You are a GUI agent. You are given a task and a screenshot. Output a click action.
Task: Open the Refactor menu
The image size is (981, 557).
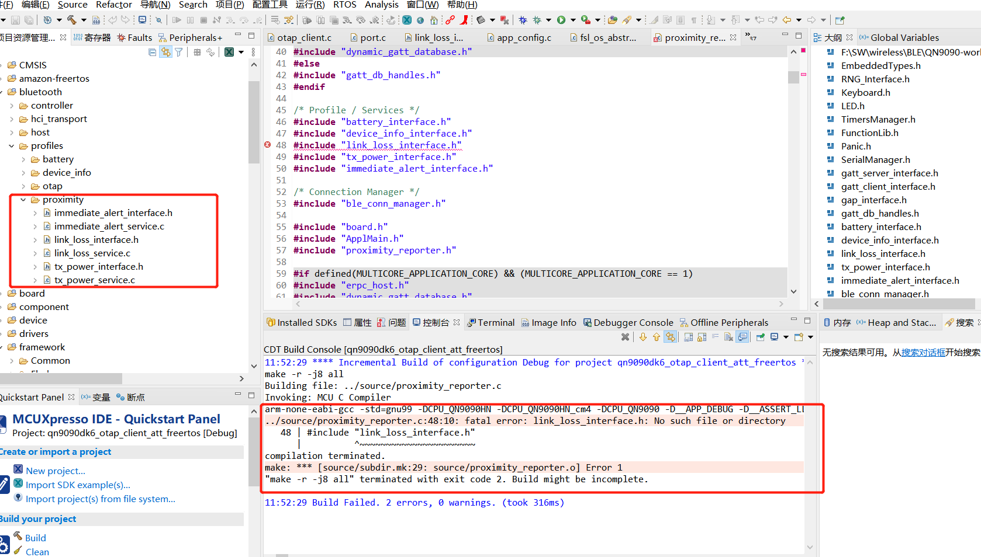[x=114, y=5]
